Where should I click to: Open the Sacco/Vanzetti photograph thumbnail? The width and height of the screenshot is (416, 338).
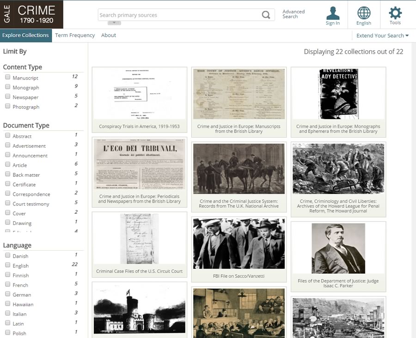coord(239,243)
